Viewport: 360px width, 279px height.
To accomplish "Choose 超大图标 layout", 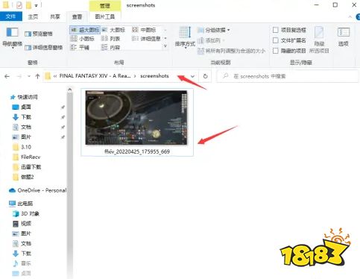I will [x=85, y=30].
